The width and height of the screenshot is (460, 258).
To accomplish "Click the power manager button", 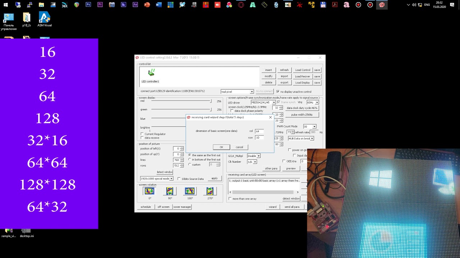I will click(x=182, y=207).
